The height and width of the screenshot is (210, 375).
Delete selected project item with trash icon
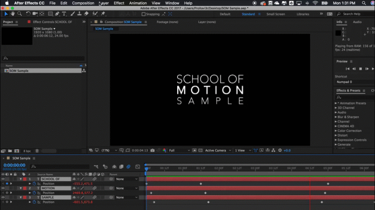coord(37,151)
